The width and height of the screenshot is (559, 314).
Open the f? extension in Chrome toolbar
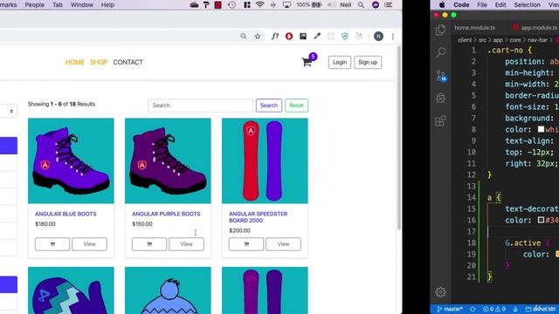[274, 36]
